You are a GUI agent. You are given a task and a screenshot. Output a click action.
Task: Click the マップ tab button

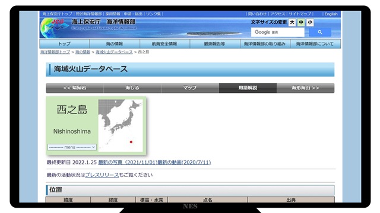(x=190, y=88)
